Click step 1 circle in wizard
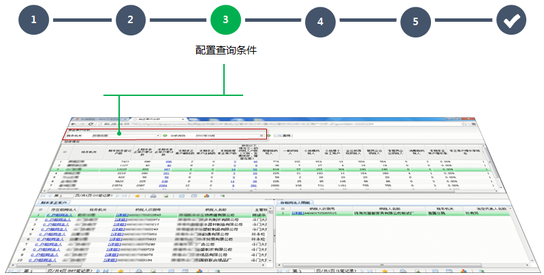 pos(35,20)
